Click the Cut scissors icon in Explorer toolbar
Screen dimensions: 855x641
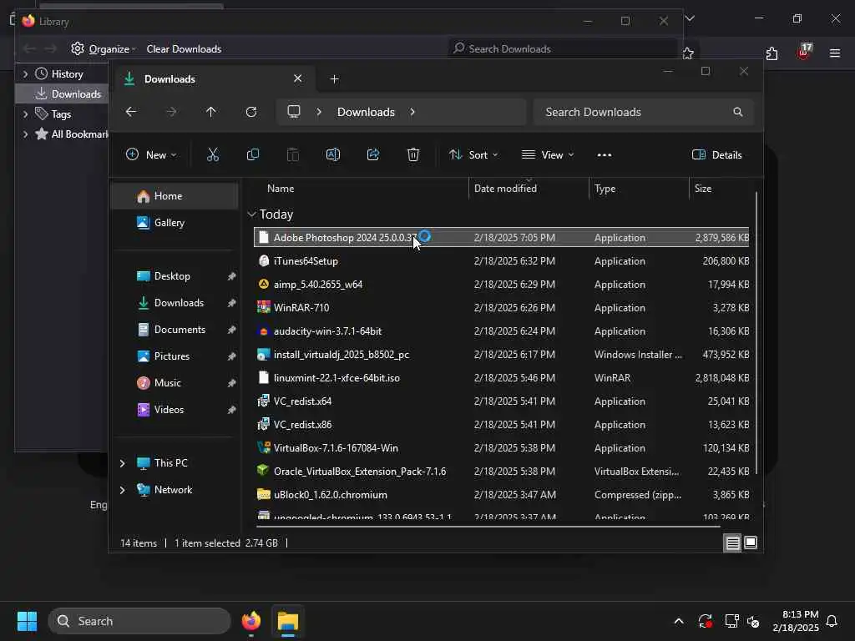[213, 154]
